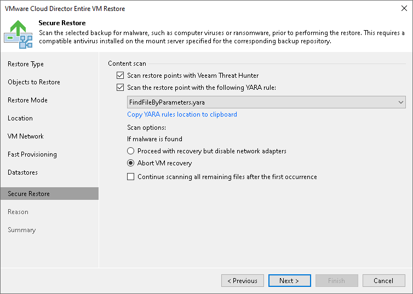413x294 pixels.
Task: Open the Datastores step
Action: tap(22, 172)
